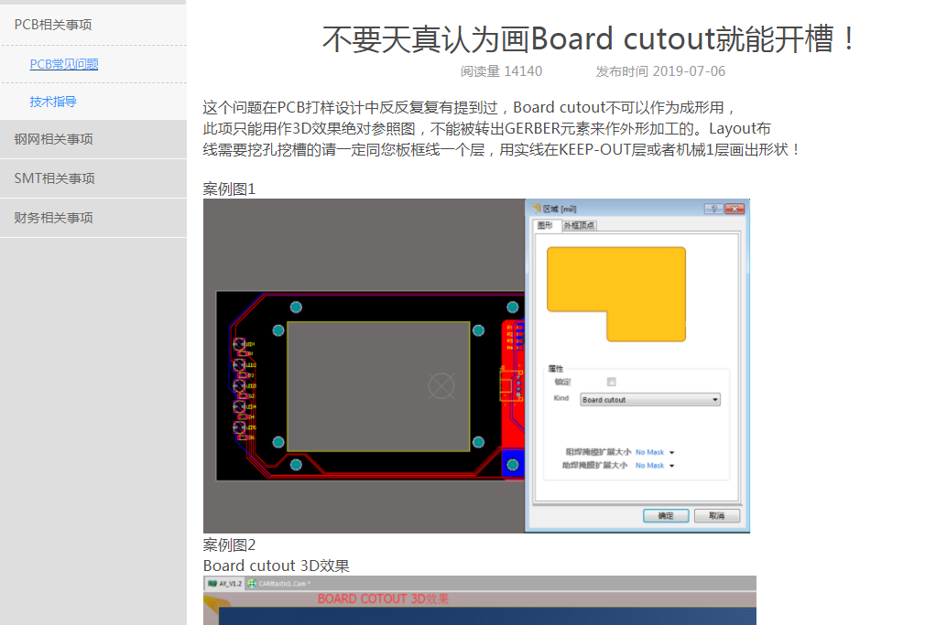This screenshot has width=925, height=625.
Task: Open the 技术指导 sidebar link
Action: 53,102
